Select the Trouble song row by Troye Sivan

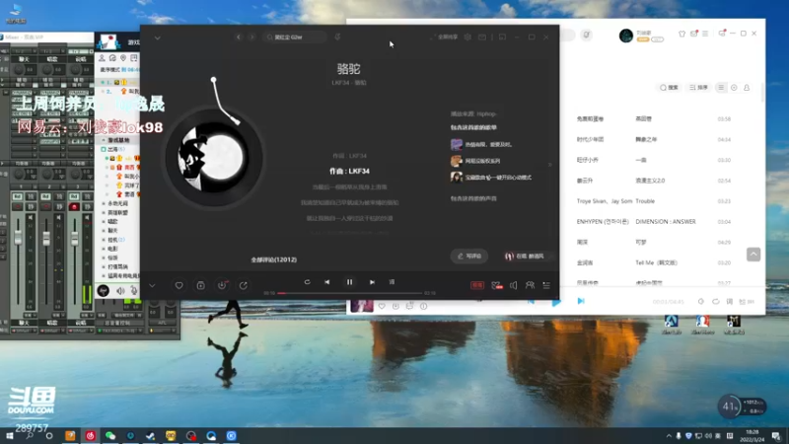[654, 201]
